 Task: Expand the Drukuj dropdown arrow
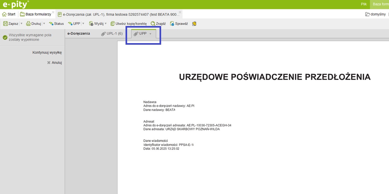[44, 23]
